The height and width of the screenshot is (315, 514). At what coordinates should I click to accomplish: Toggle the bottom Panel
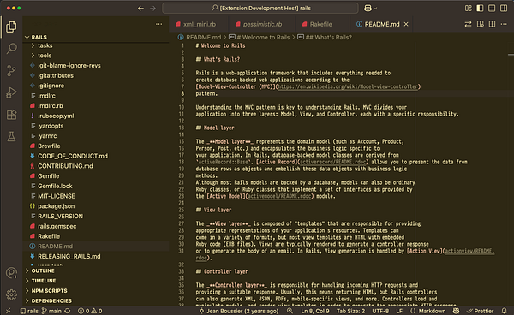(x=492, y=9)
